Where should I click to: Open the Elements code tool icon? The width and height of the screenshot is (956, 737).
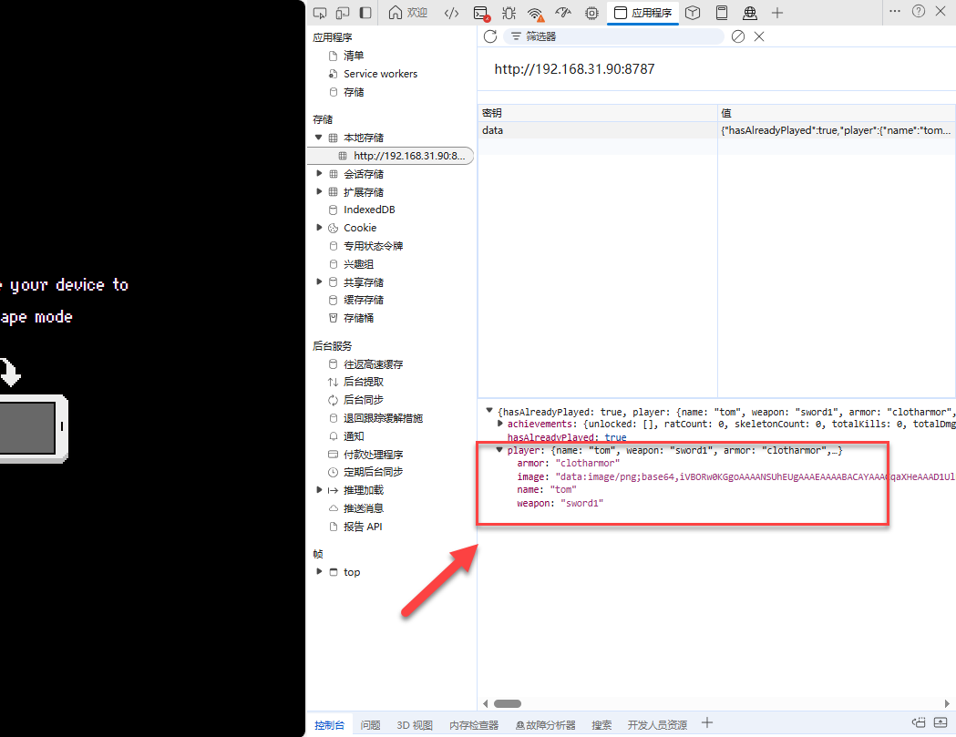451,13
